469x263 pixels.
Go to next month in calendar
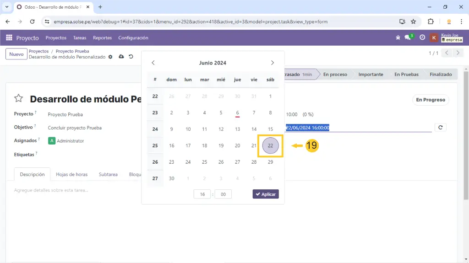[x=273, y=63]
